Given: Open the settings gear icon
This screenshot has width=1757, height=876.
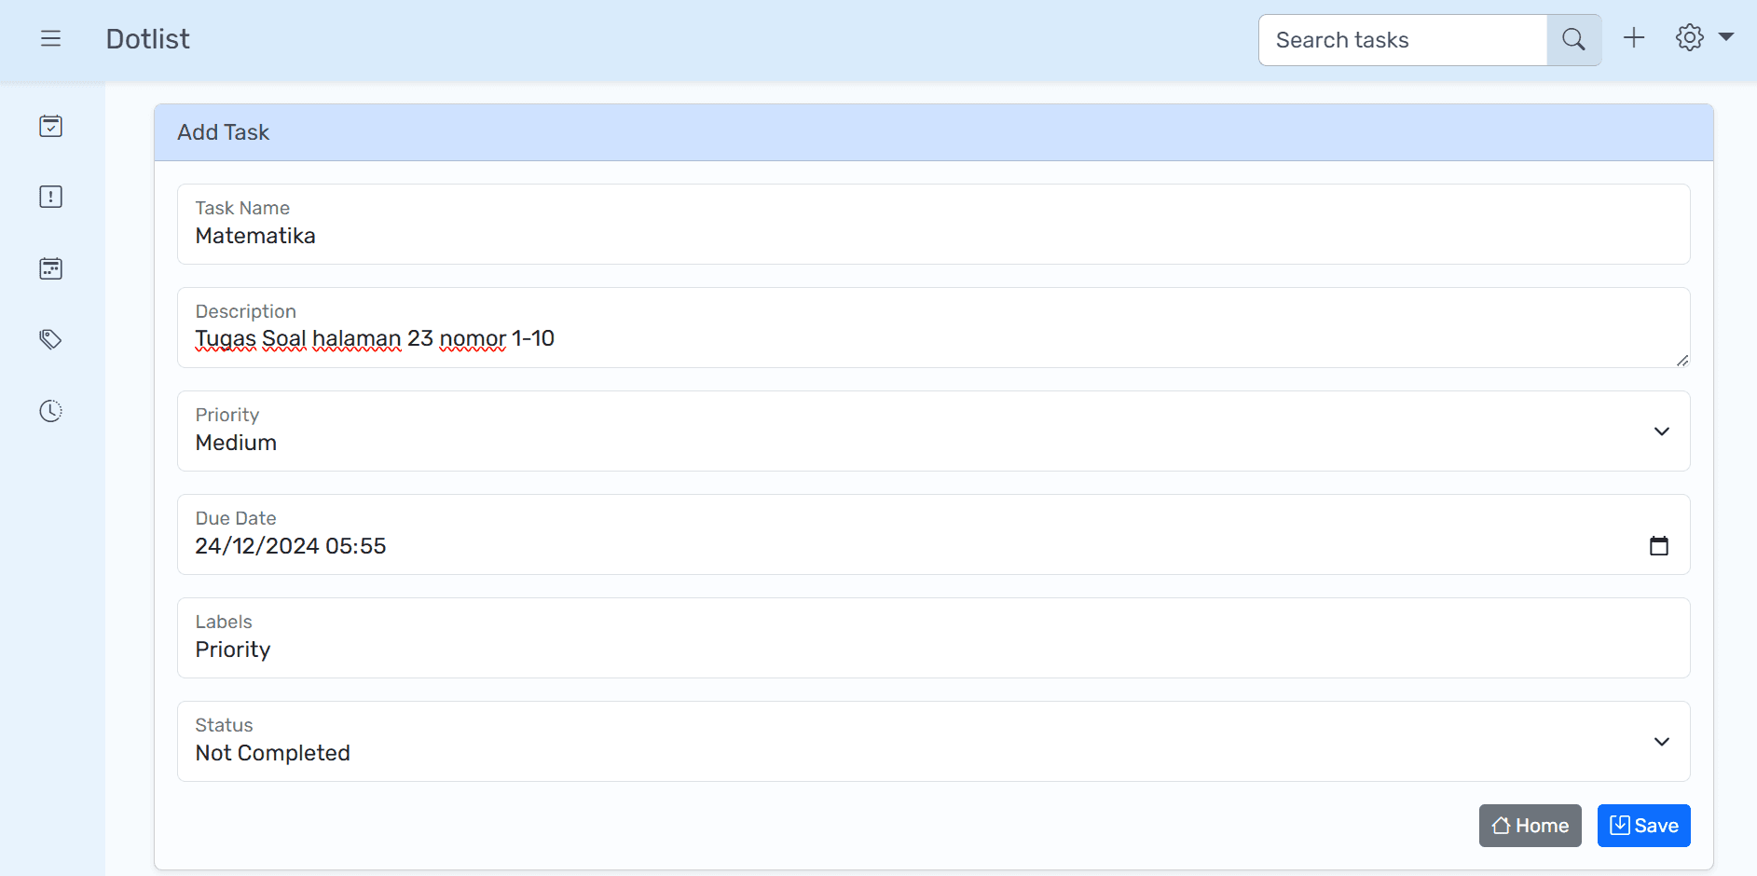Looking at the screenshot, I should click(1689, 38).
